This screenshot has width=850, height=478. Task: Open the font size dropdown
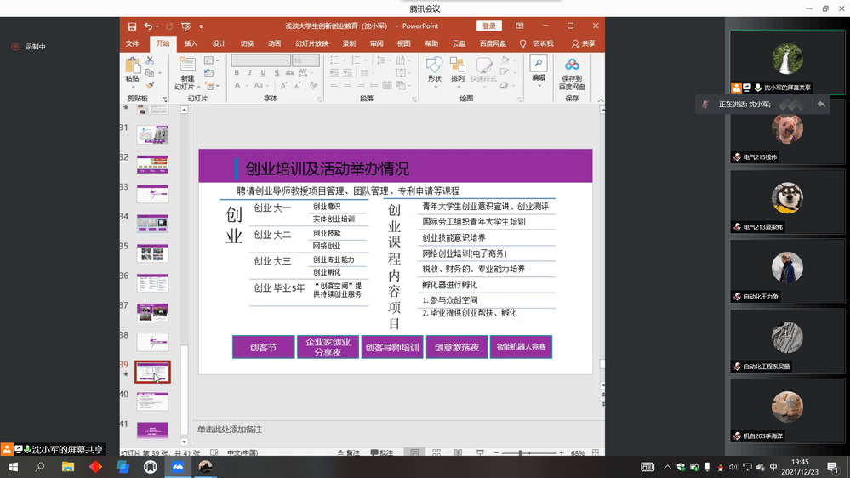coord(316,60)
